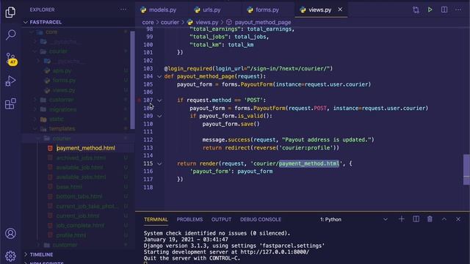Click the Explorer sidebar scrollbar
The width and height of the screenshot is (470, 264).
point(132,80)
